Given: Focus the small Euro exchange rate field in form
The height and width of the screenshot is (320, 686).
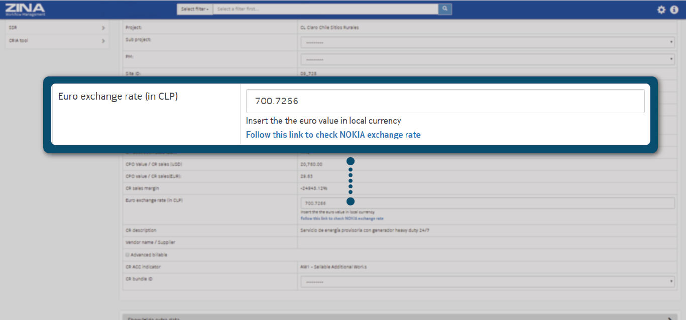Looking at the screenshot, I should (487, 203).
